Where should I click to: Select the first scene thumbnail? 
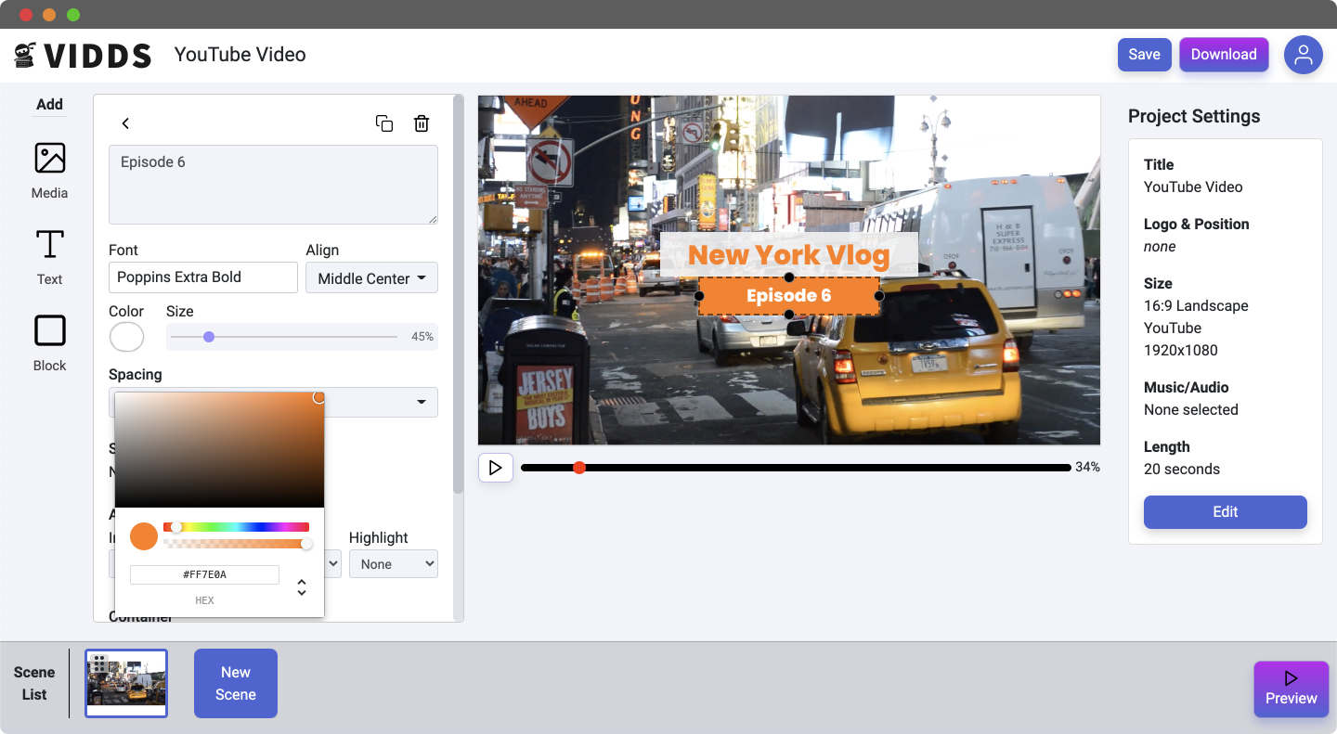coord(126,683)
